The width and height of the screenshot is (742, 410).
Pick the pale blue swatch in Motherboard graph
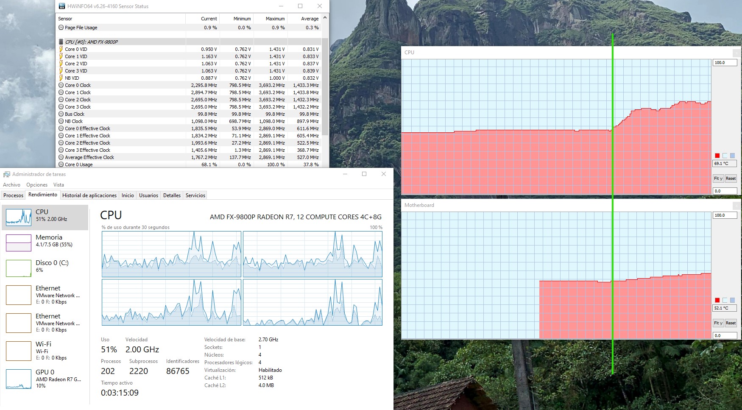click(x=725, y=300)
